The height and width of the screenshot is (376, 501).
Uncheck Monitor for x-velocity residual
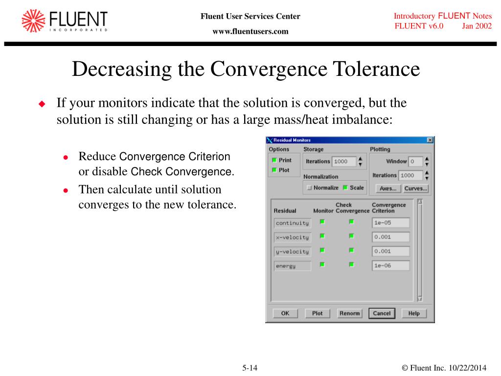pyautogui.click(x=322, y=236)
